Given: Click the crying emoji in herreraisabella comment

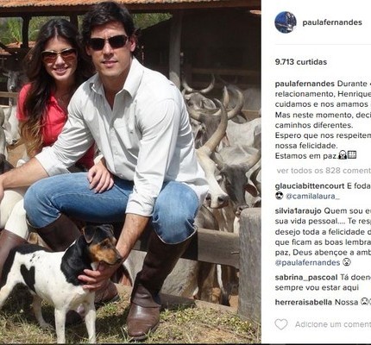Looking at the screenshot, I should point(363,302).
